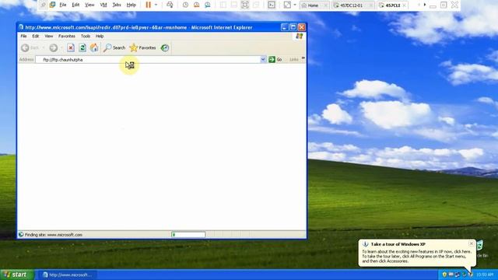Click VMware send Ctrl+Alt+Del icon
The image size is (498, 280).
pyautogui.click(x=170, y=5)
